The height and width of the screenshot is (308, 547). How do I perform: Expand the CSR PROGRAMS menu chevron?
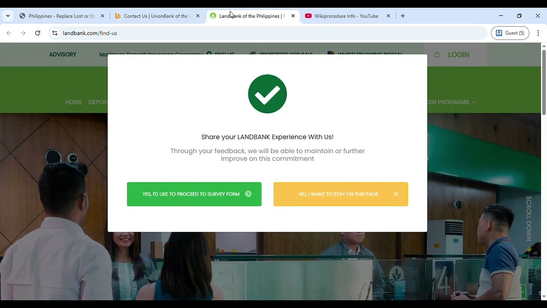click(x=473, y=102)
